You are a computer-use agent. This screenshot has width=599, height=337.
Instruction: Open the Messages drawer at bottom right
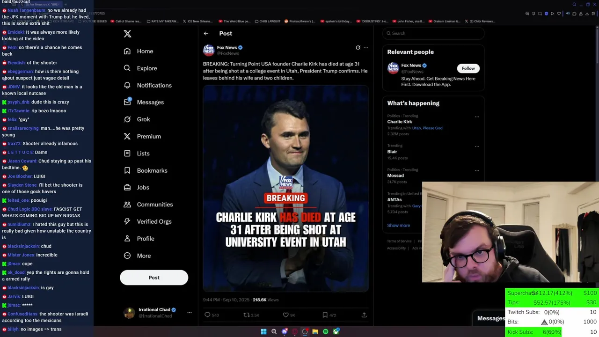pyautogui.click(x=491, y=318)
